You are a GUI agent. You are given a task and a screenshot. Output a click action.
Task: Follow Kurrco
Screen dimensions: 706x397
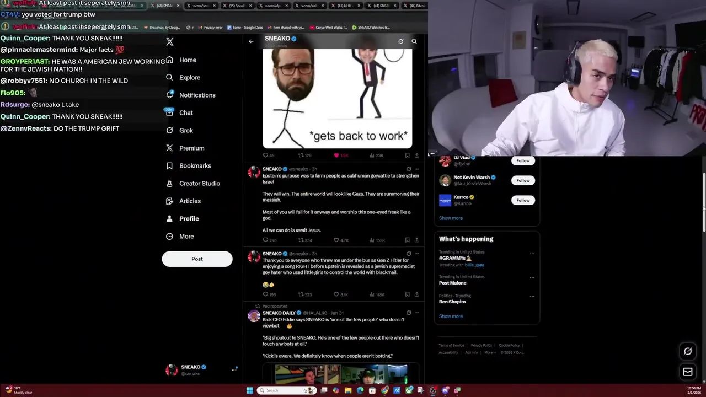click(523, 200)
